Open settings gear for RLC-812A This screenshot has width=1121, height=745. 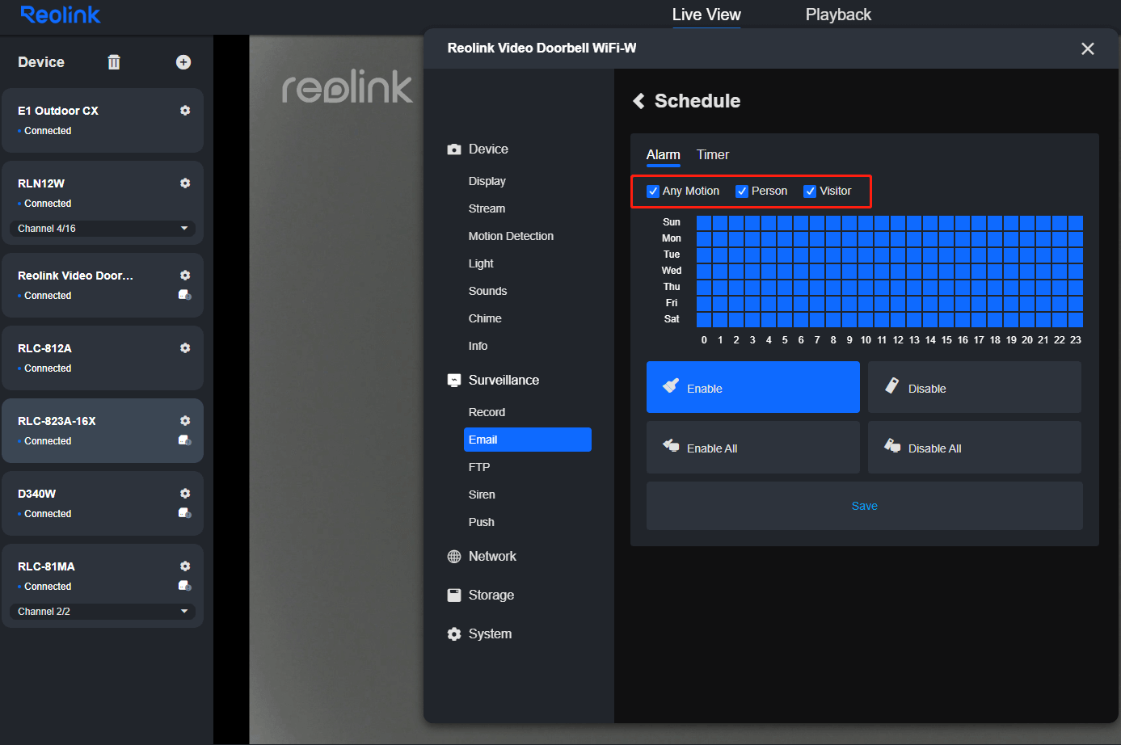point(185,348)
